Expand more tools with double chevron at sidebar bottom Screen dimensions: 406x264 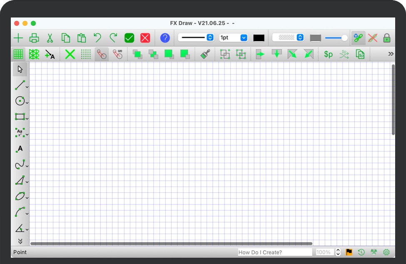[x=20, y=241]
